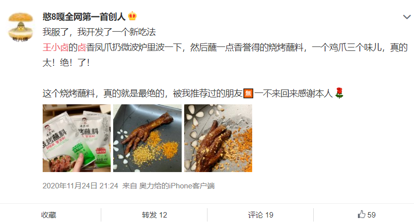Screen dimensions: 414x222
Task: Open the 评论 19 comments section
Action: (261, 215)
